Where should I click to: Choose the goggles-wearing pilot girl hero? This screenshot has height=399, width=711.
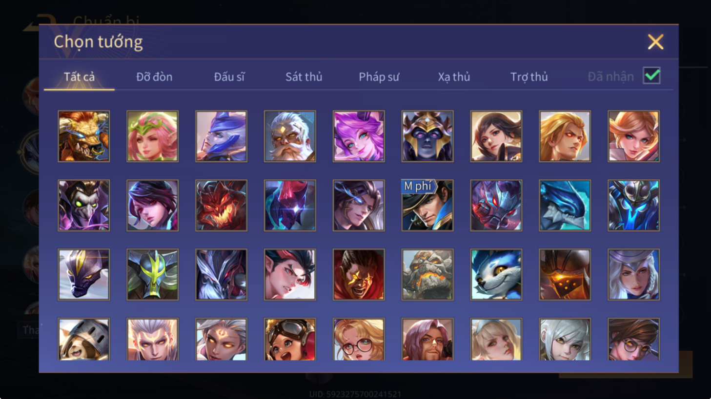pos(290,339)
